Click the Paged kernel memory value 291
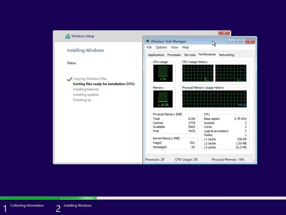 click(x=192, y=143)
